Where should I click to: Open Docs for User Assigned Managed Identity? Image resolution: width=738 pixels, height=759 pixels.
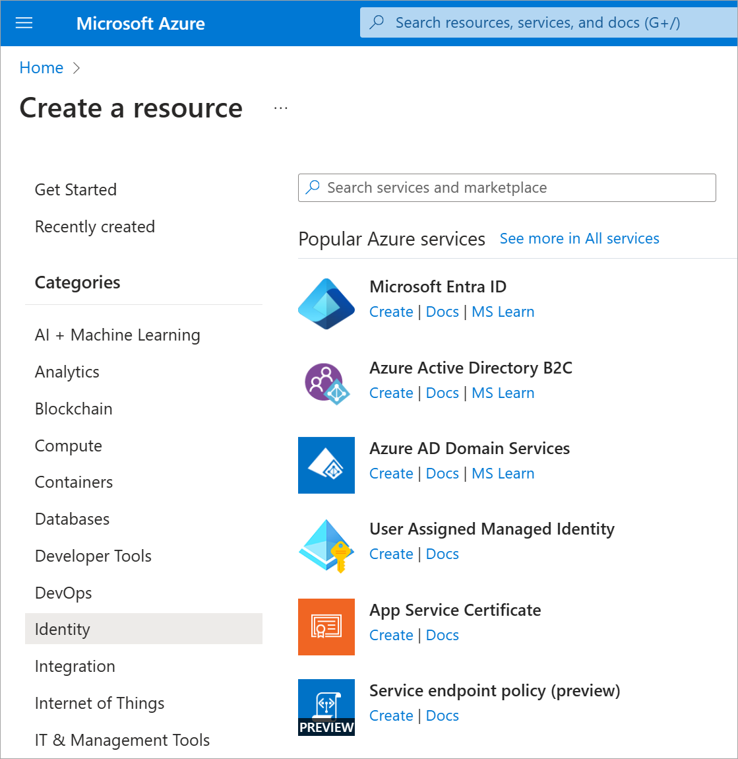[x=442, y=554]
